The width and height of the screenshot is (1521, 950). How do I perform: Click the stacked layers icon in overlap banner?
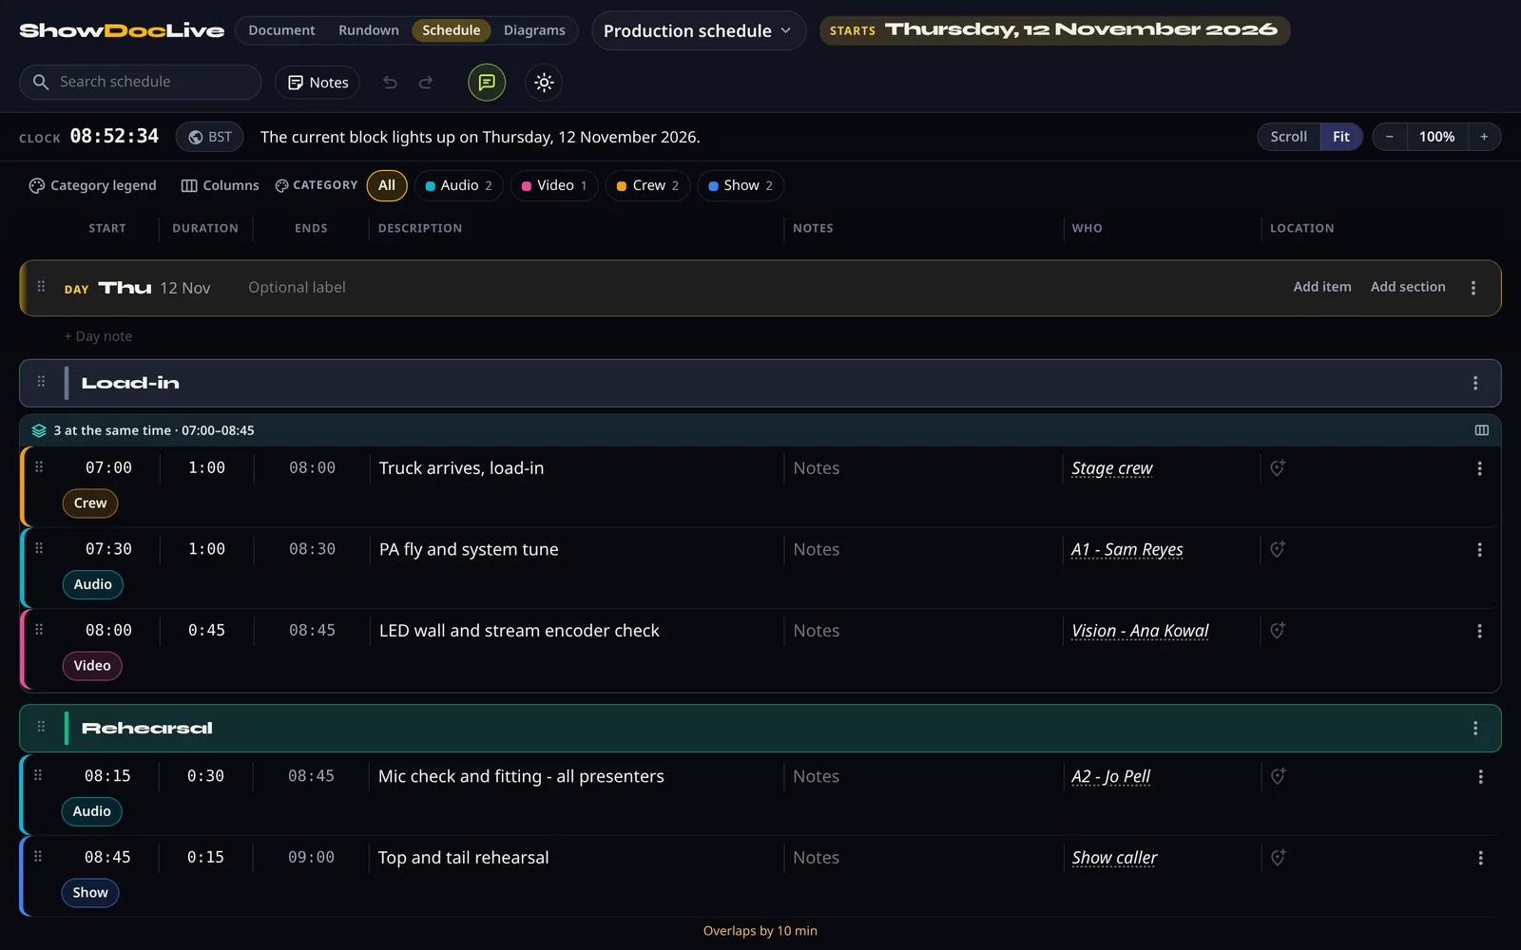[x=39, y=430]
